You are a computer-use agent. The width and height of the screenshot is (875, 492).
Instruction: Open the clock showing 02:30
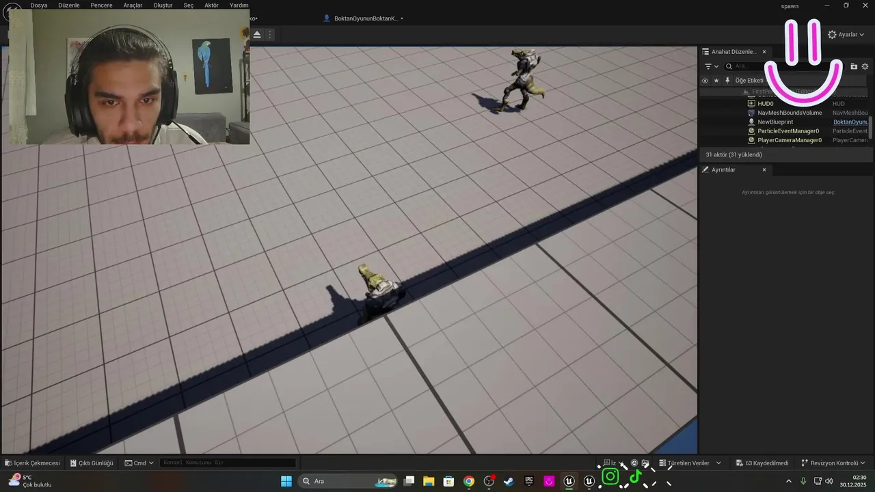pos(854,481)
